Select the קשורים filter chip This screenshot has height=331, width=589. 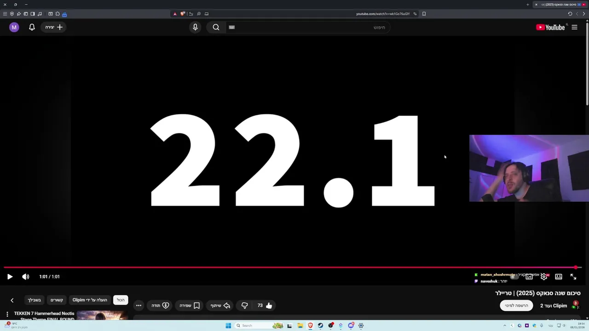pos(57,300)
